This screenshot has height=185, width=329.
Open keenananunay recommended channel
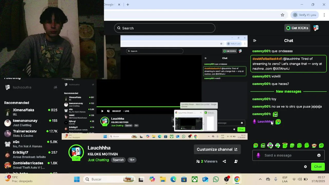pos(31,123)
